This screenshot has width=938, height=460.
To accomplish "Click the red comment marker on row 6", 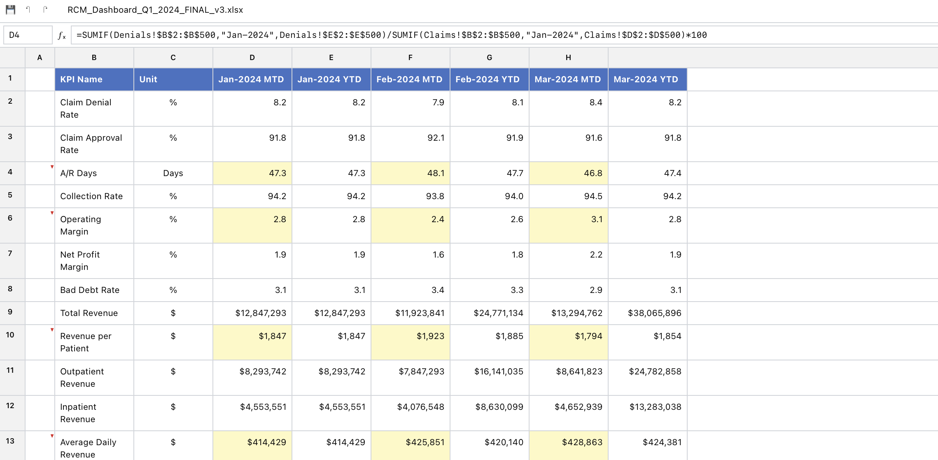I will pos(52,213).
